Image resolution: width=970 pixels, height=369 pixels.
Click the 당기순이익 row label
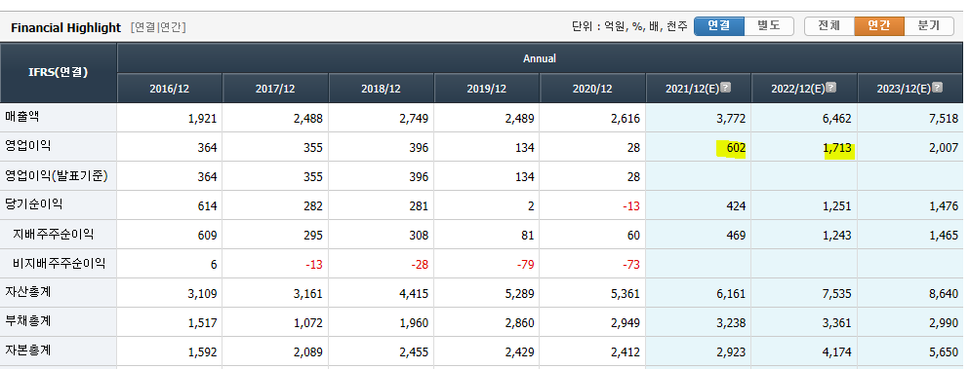coord(33,204)
